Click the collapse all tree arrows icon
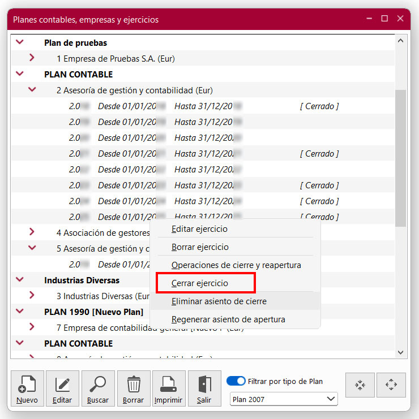The height and width of the screenshot is (419, 419). 360,385
